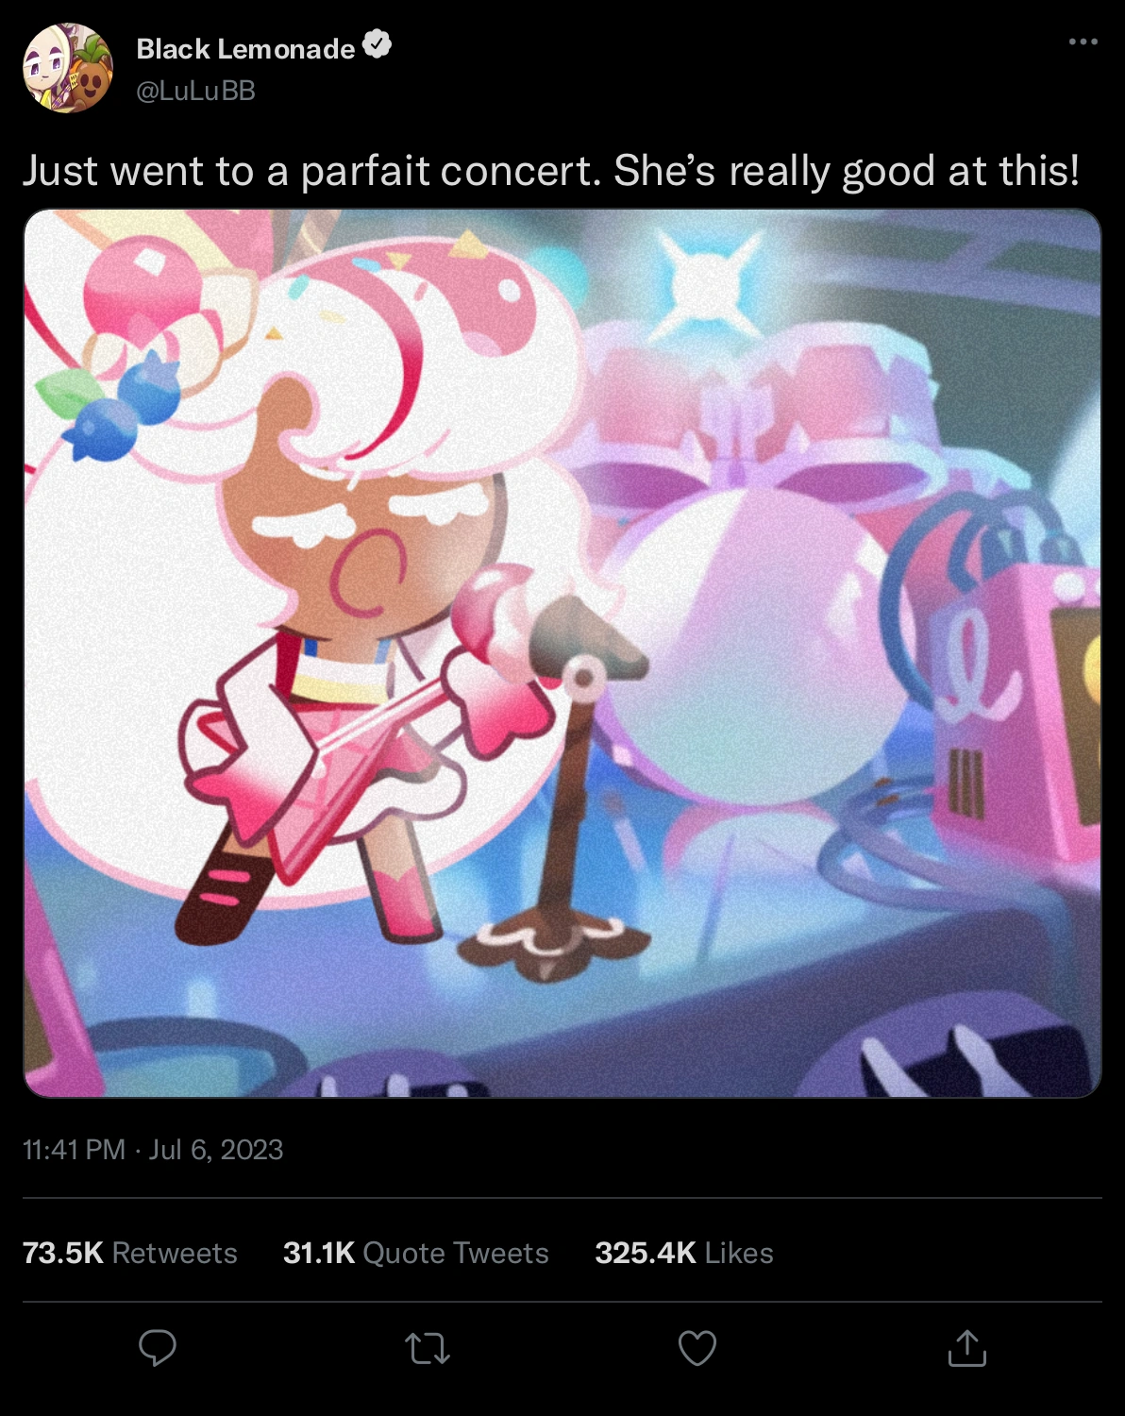The height and width of the screenshot is (1416, 1125).
Task: Like the tweet with heart icon
Action: click(697, 1348)
